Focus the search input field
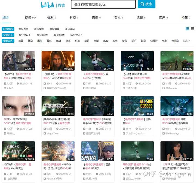This screenshot has height=183, width=196. tap(103, 5)
